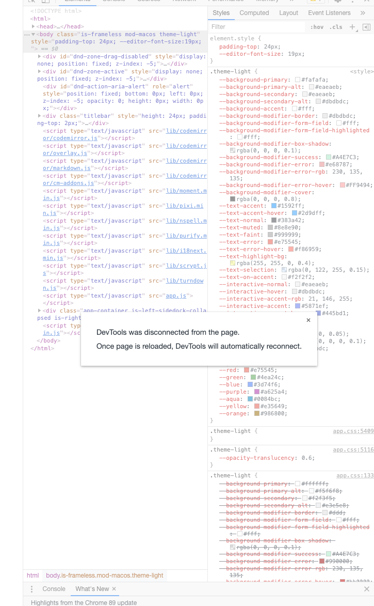Image resolution: width=374 pixels, height=606 pixels.
Task: Click the --text-error-hover #f86959 swatch
Action: coord(291,250)
